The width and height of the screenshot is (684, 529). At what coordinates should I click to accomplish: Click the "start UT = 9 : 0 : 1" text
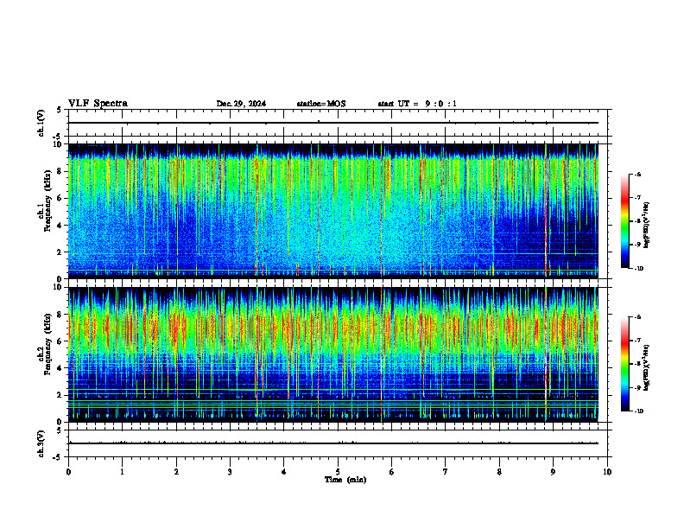click(417, 104)
